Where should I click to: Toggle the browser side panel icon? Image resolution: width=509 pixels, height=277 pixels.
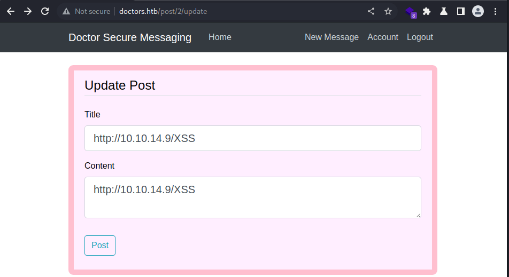click(x=461, y=11)
